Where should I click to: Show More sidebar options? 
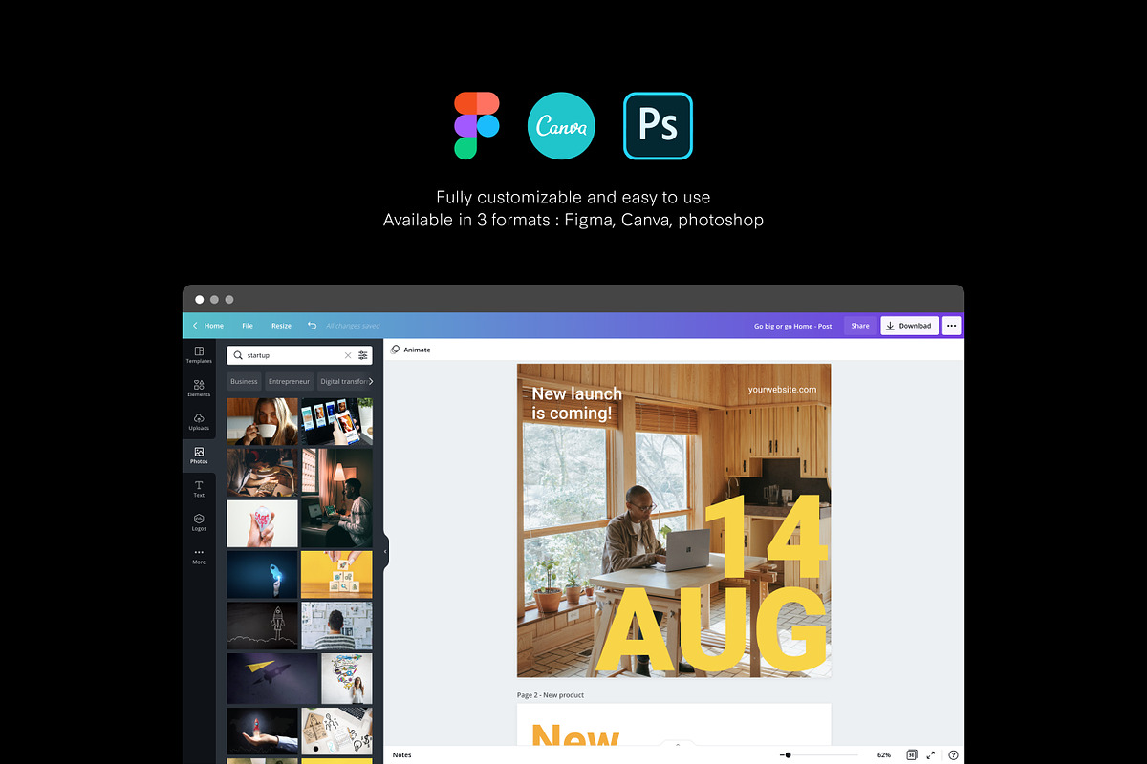coord(199,556)
